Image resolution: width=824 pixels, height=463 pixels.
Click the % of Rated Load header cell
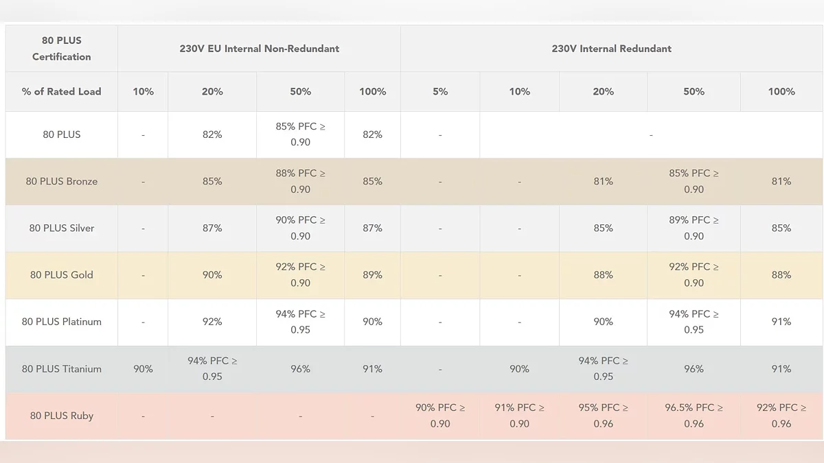[x=62, y=91]
